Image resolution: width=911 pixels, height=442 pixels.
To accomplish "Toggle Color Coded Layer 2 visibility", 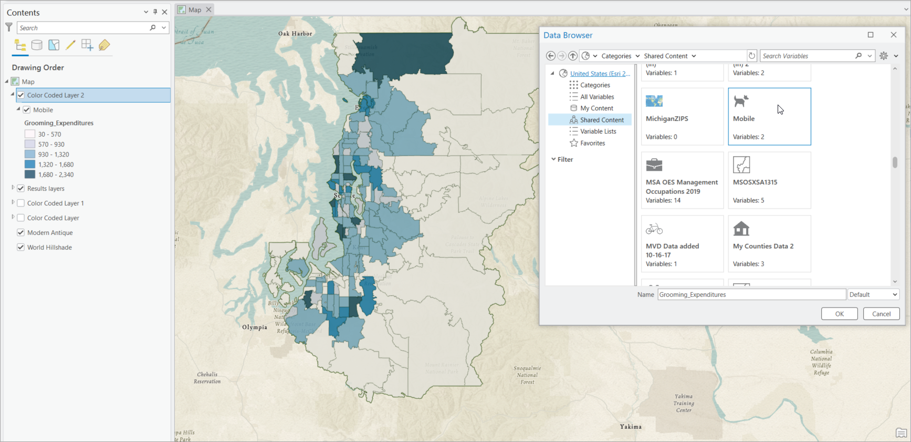I will [21, 95].
